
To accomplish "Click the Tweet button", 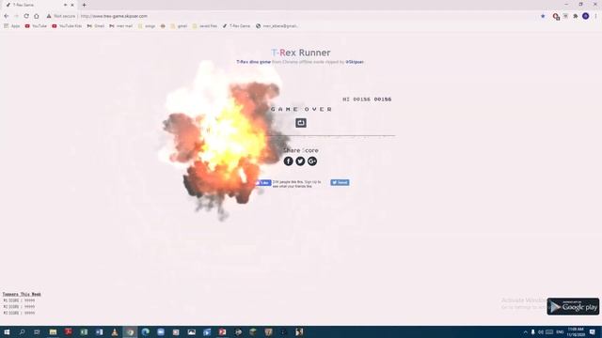I will [x=340, y=182].
